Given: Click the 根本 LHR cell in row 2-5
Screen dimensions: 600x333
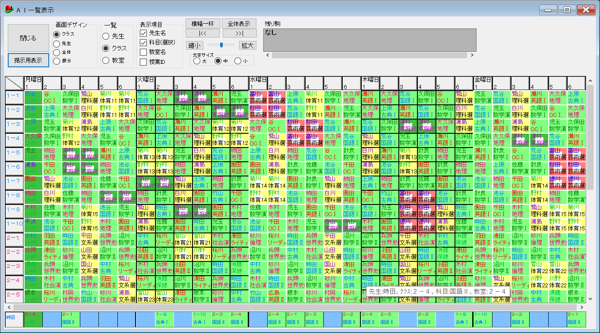Looking at the screenshot, I should pos(33,296).
